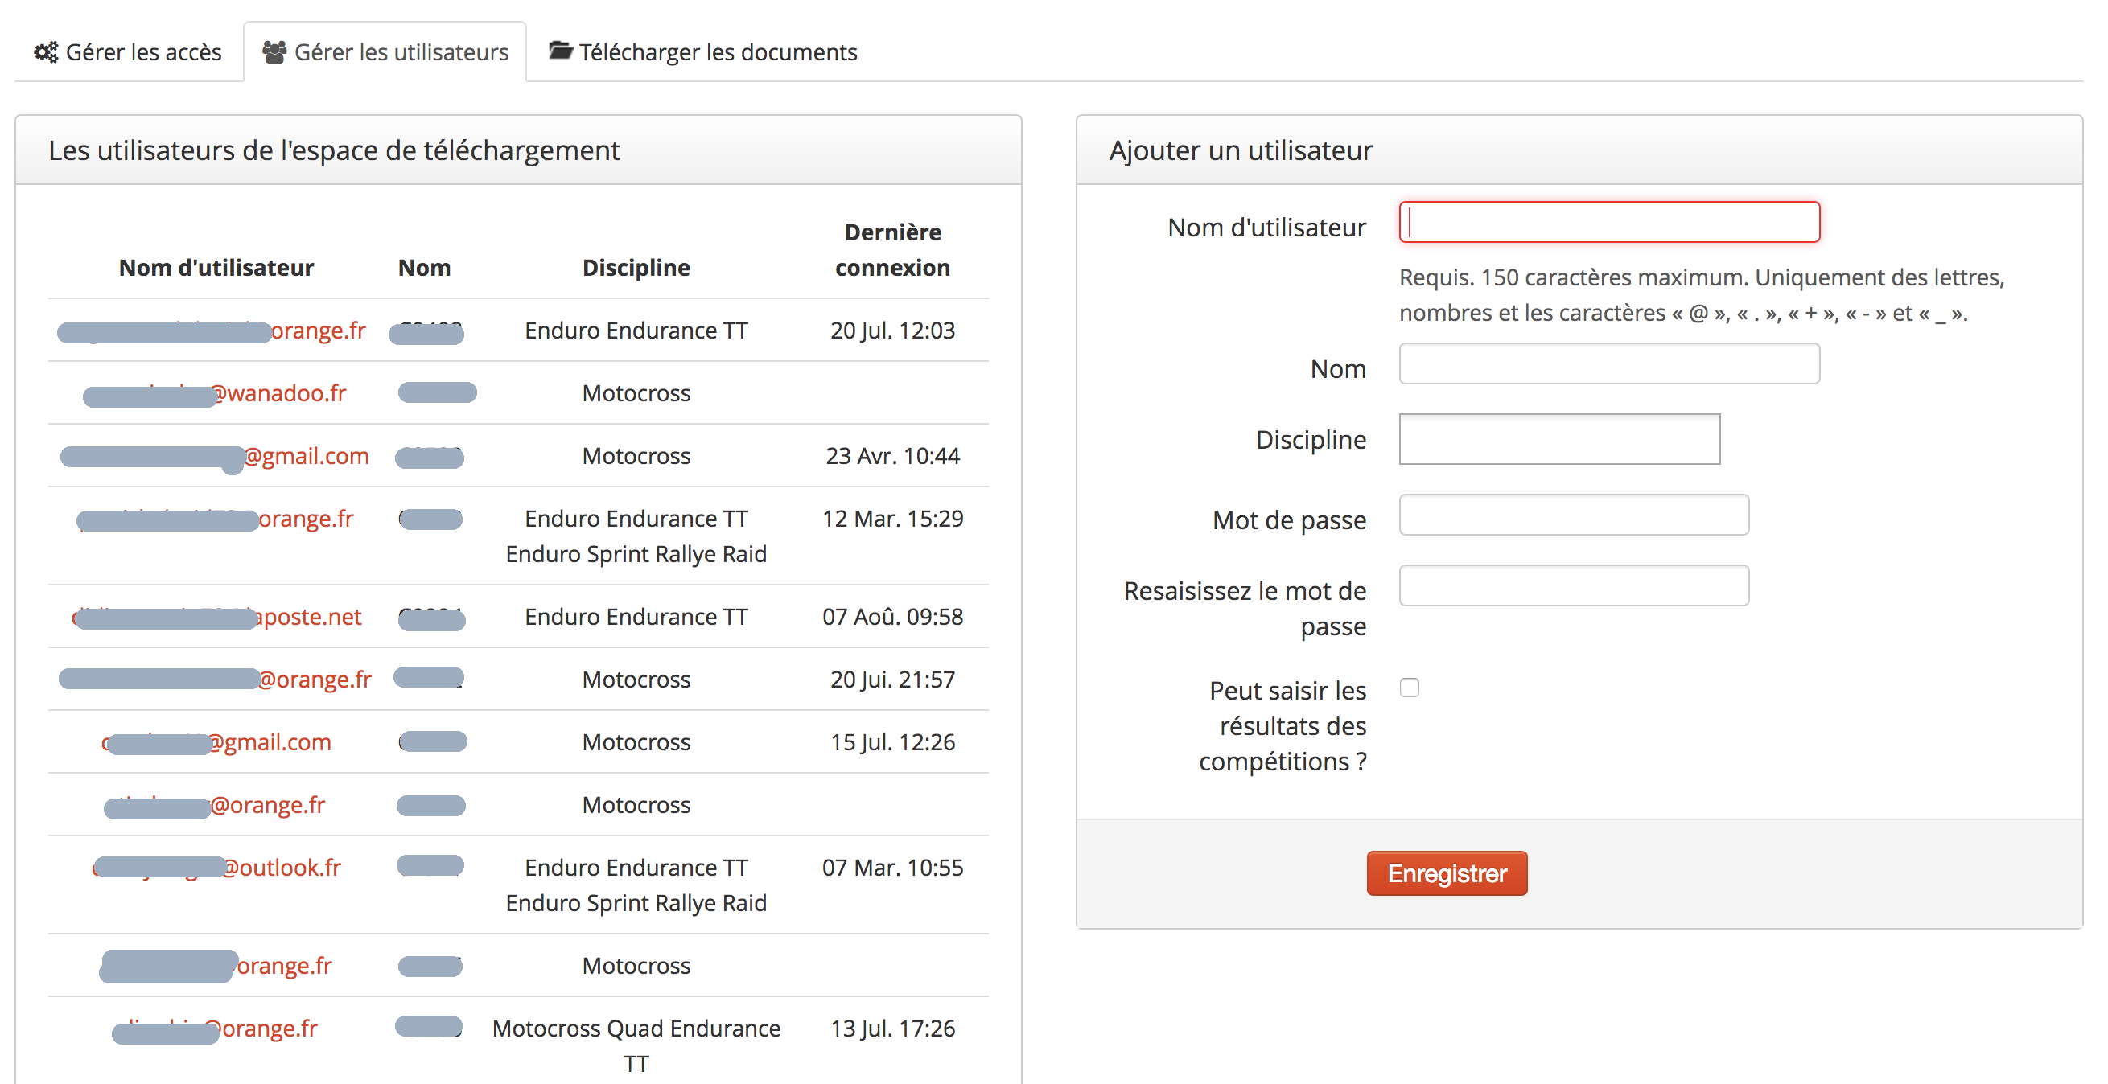Tick the Peut saisir les résultats checkbox
Image resolution: width=2108 pixels, height=1084 pixels.
[1409, 688]
